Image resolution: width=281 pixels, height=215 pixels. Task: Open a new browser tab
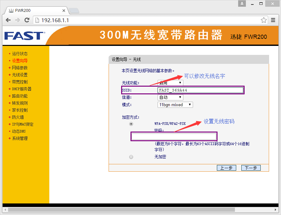[74, 11]
